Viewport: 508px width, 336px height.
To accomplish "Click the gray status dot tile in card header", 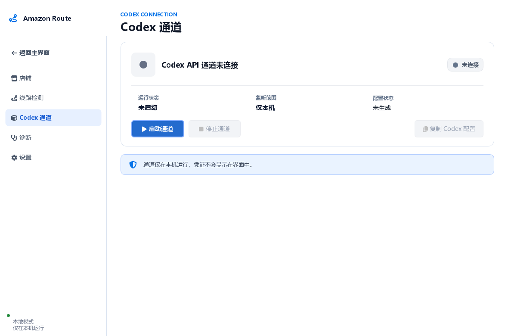I will pyautogui.click(x=143, y=65).
